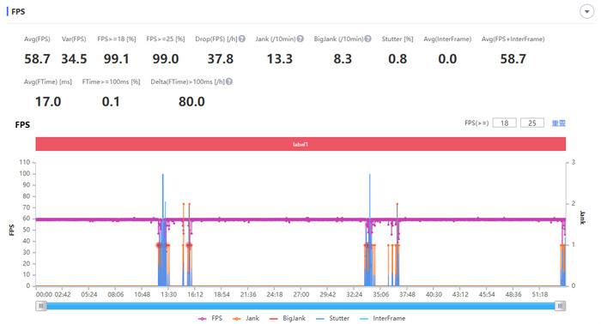
Task: Click FPS threshold field showing 25
Action: (532, 123)
